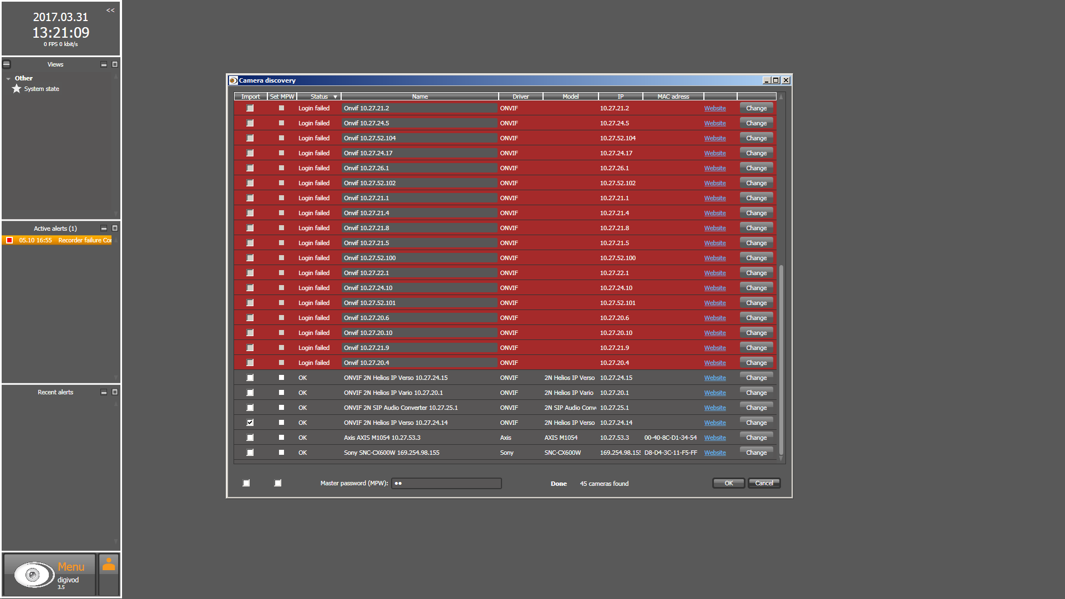Viewport: 1065px width, 599px height.
Task: Minimize the Views panel
Action: (x=104, y=64)
